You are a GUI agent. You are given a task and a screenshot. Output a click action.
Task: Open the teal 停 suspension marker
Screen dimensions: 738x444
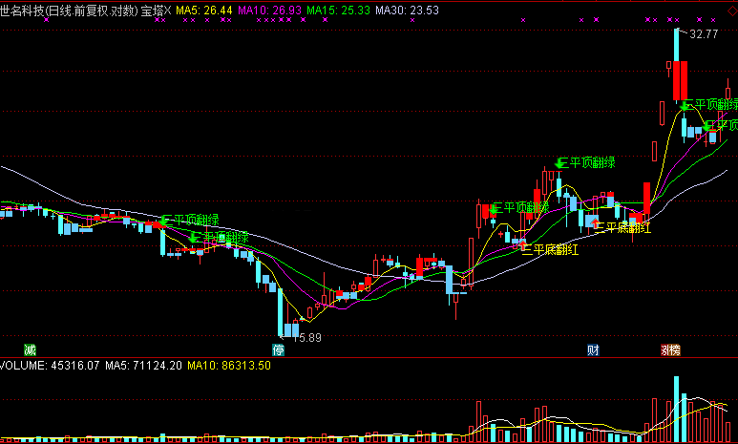click(278, 349)
